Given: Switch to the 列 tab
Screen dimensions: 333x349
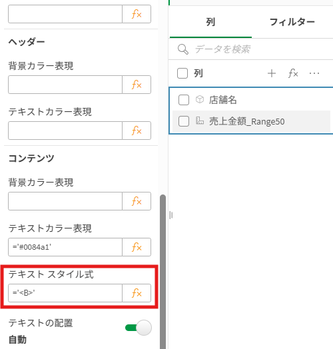Looking at the screenshot, I should 210,22.
